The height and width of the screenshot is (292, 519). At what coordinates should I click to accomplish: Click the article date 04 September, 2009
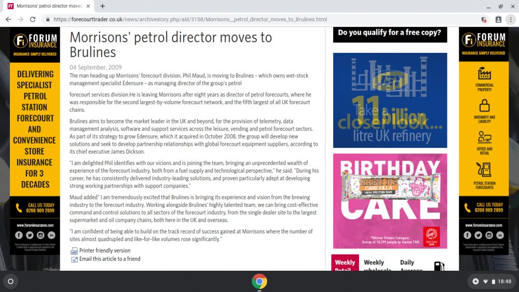tap(95, 67)
